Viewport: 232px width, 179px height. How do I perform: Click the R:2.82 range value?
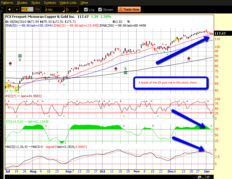[118, 22]
